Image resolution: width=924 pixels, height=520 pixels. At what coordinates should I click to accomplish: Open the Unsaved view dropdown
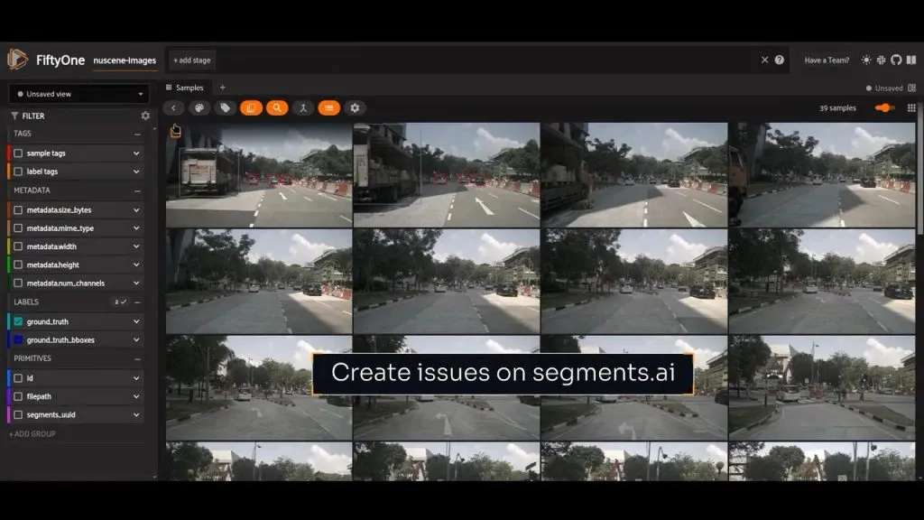(x=79, y=94)
